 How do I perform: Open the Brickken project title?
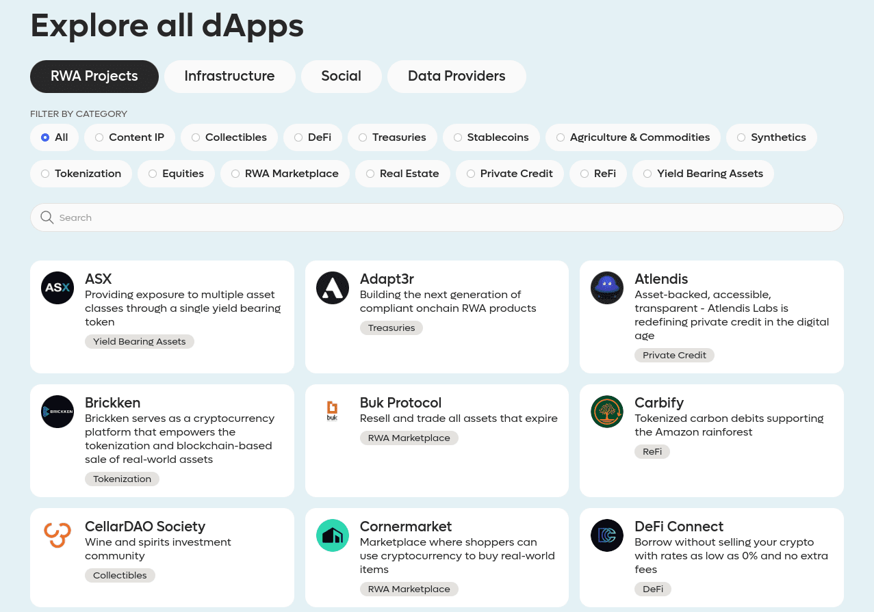click(112, 403)
